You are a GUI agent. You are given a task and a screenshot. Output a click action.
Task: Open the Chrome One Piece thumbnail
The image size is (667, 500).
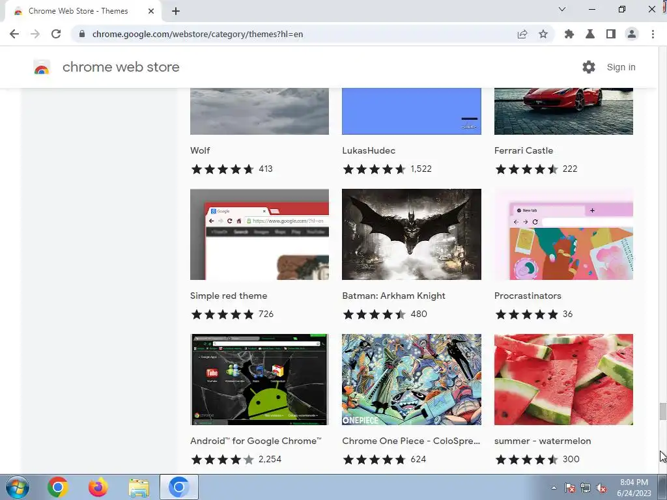(412, 380)
